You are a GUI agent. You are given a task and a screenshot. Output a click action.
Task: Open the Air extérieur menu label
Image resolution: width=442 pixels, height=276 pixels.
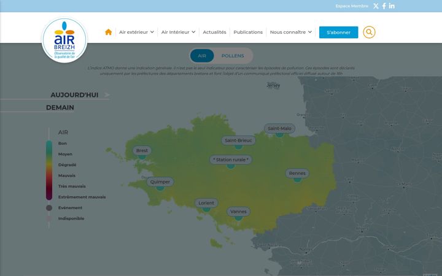pos(133,32)
